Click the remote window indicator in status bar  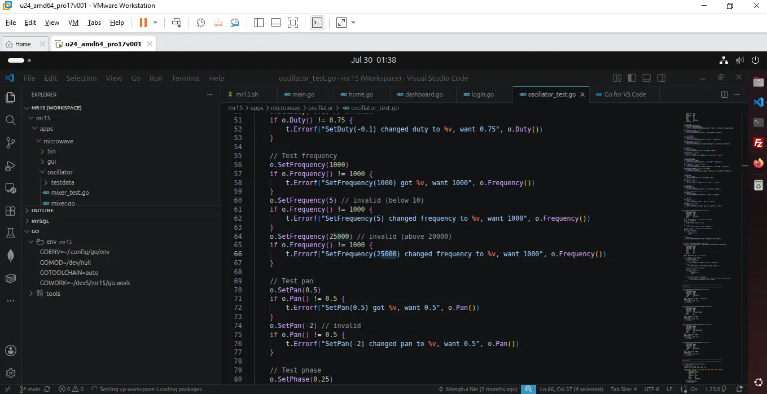pyautogui.click(x=7, y=389)
